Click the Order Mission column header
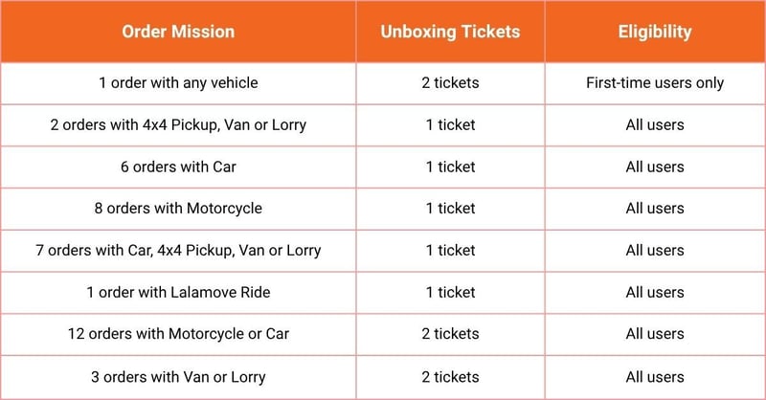This screenshot has height=400, width=766. 178,32
